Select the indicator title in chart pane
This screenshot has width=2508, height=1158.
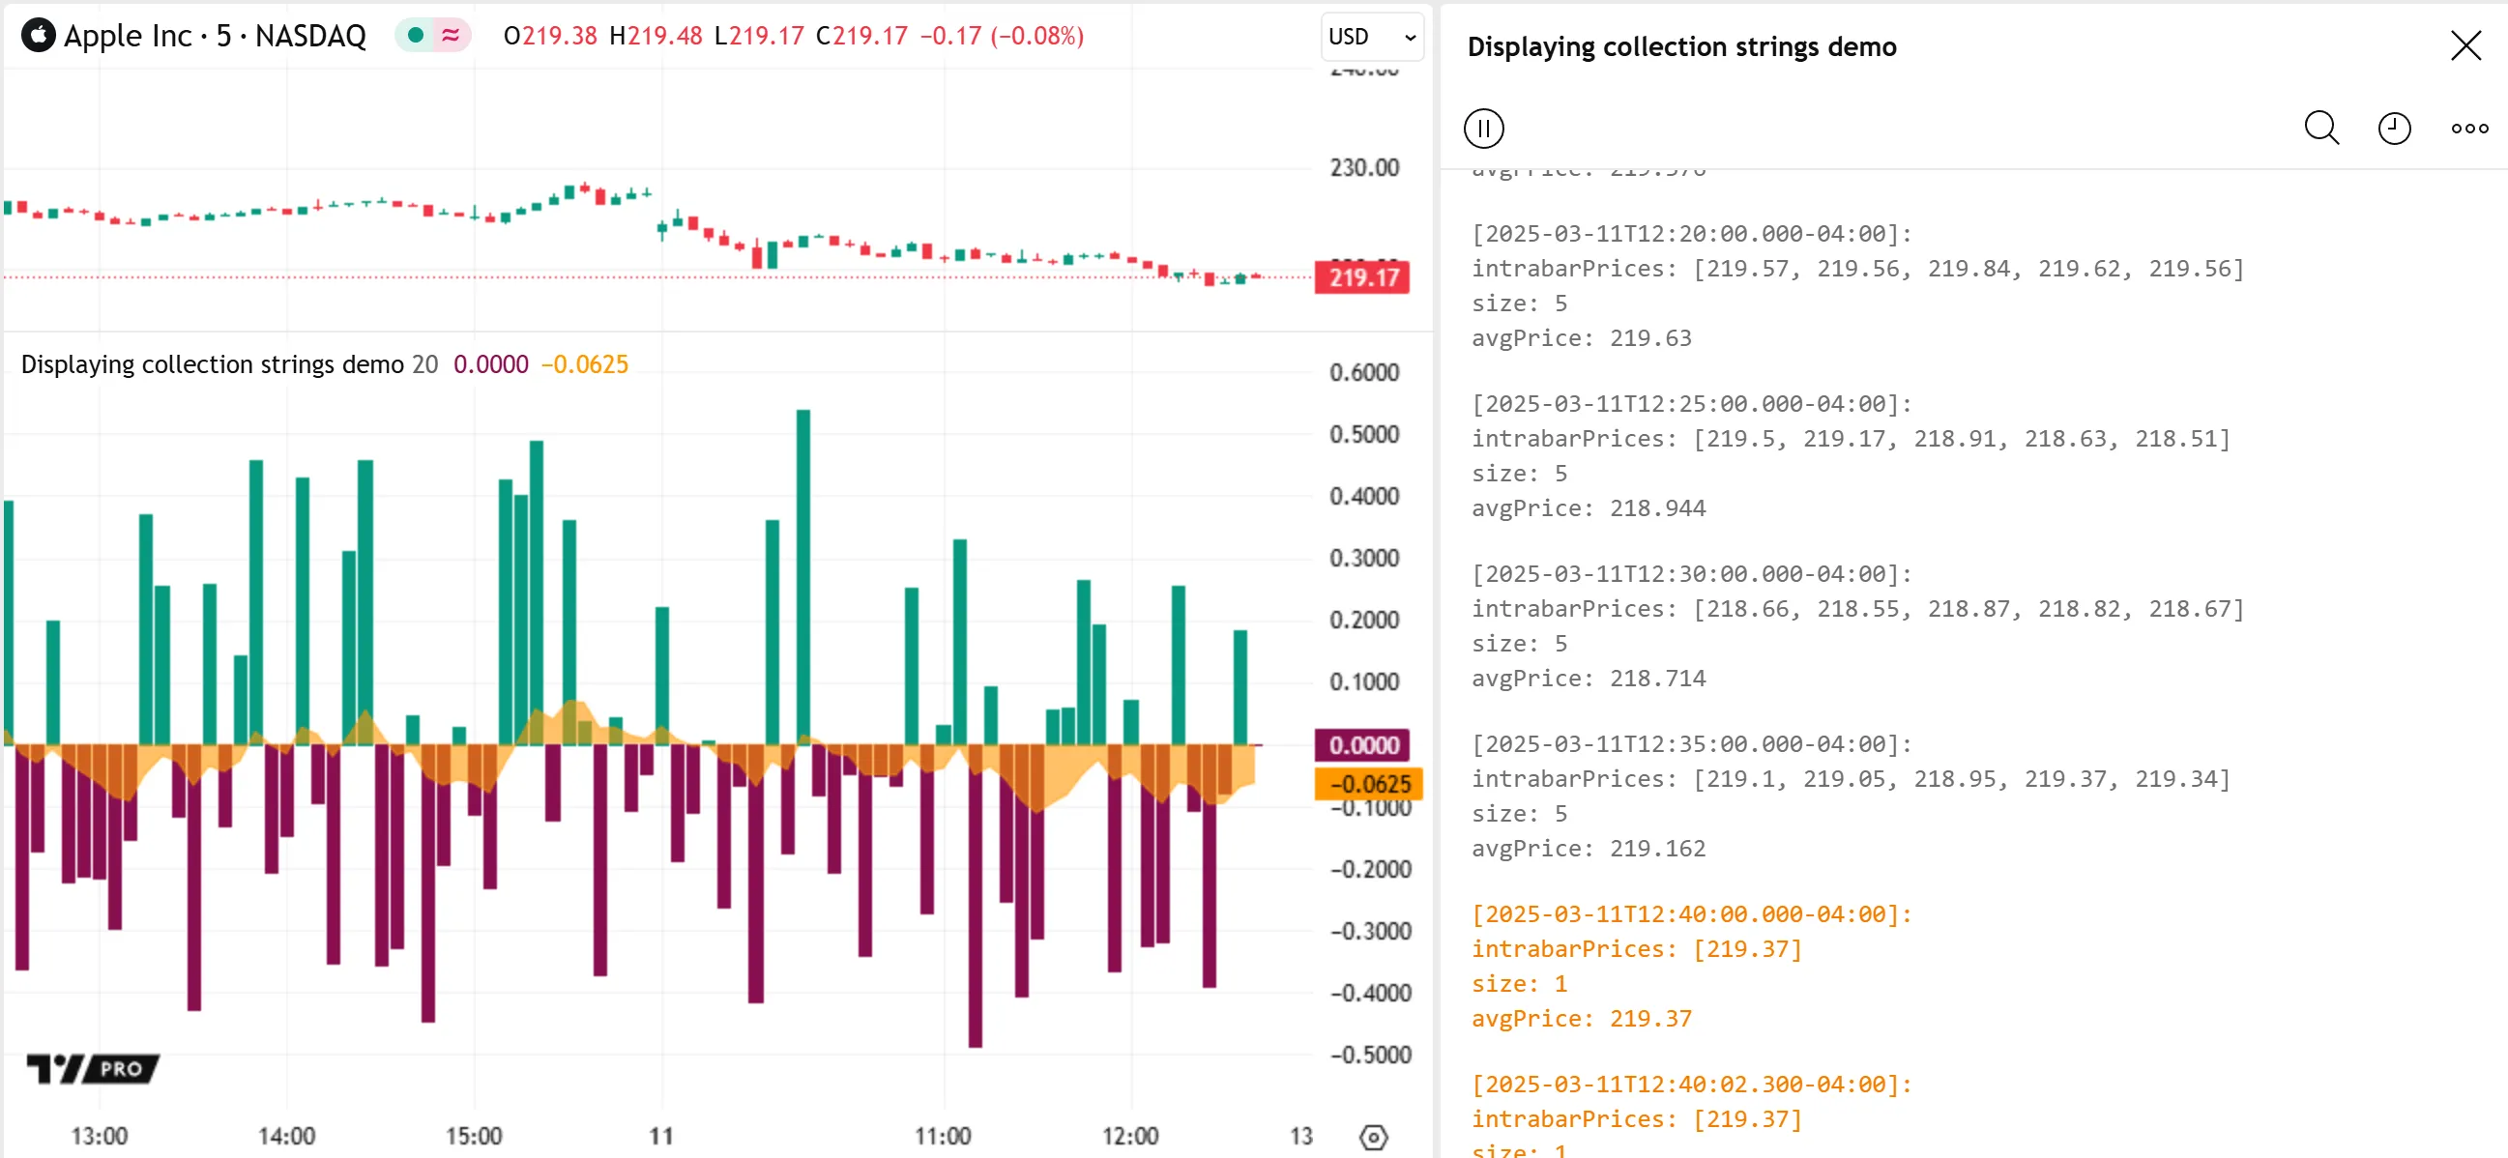(213, 364)
